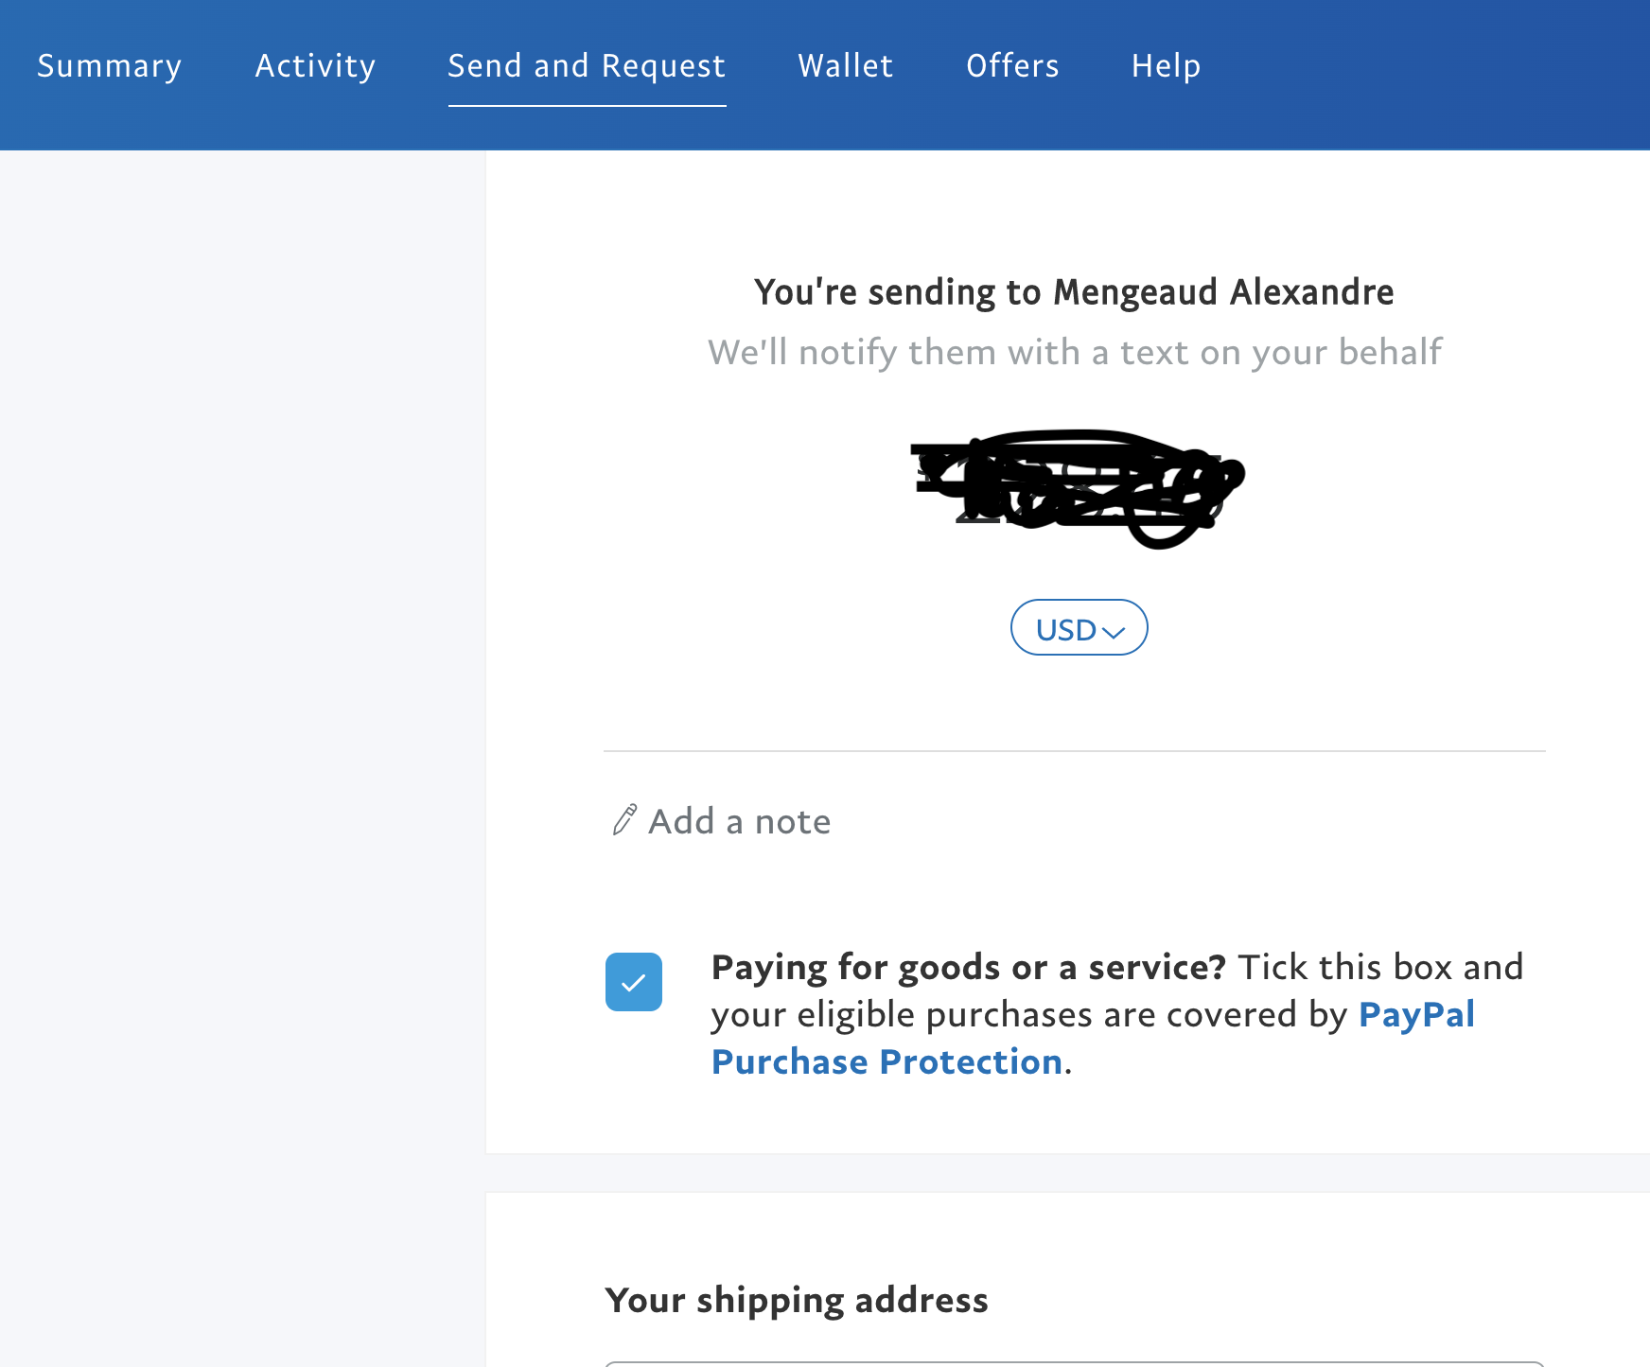Untick the goods or service checkbox
The width and height of the screenshot is (1650, 1367).
pos(634,982)
